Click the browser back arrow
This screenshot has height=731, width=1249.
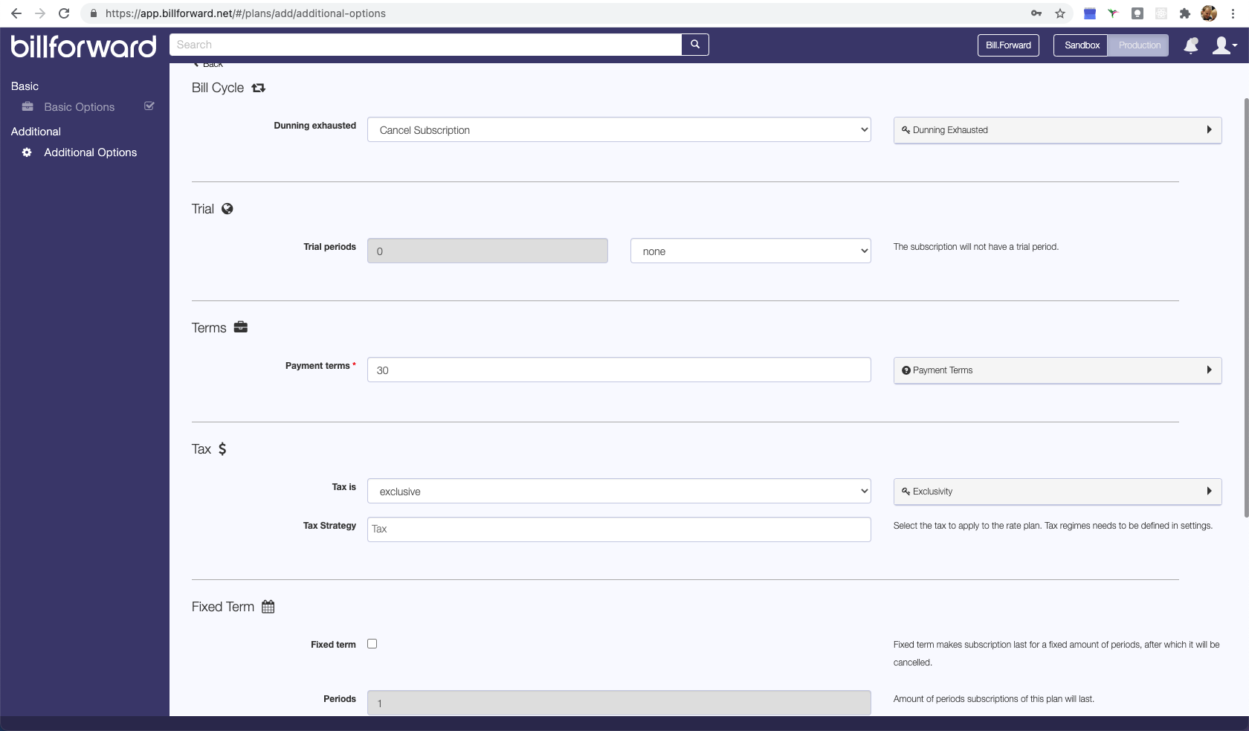16,13
